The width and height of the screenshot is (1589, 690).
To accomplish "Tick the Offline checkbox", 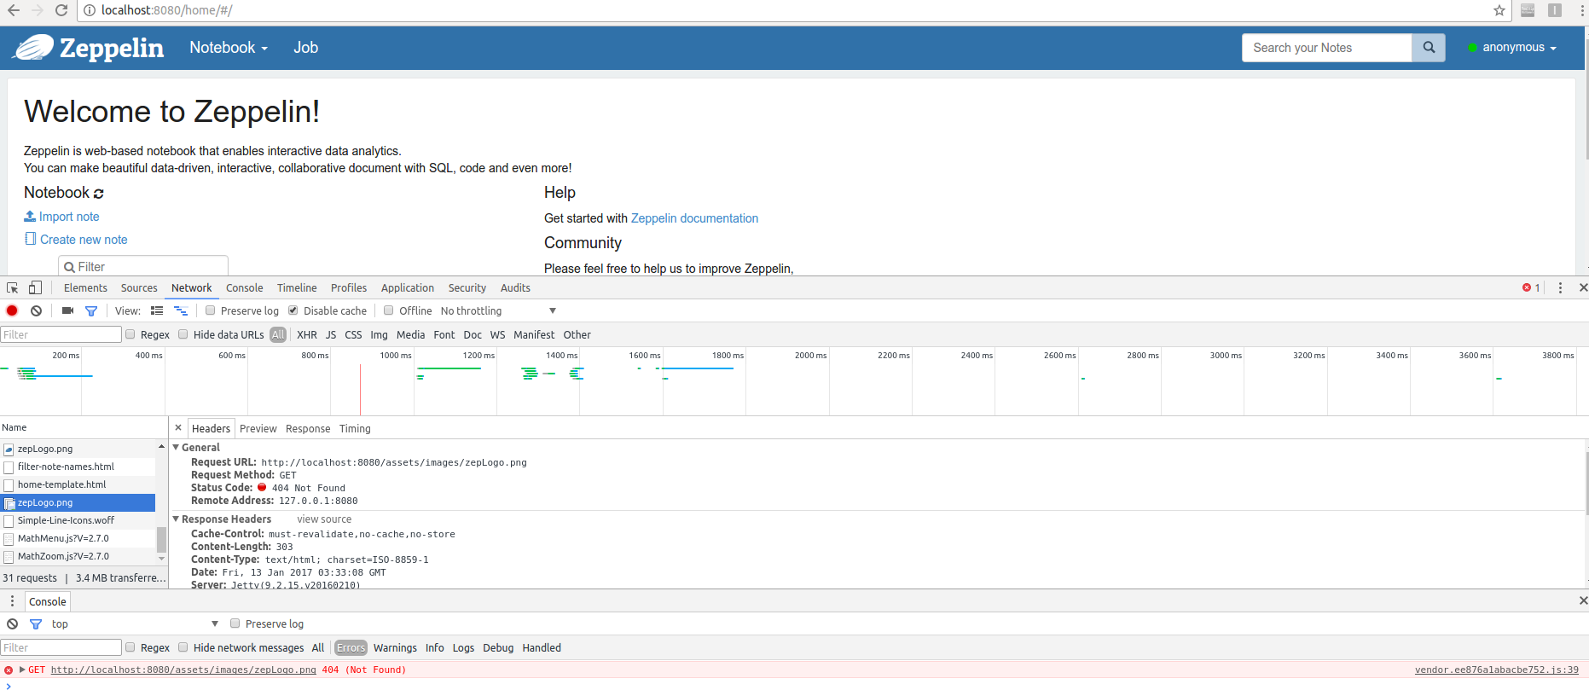I will tap(389, 310).
